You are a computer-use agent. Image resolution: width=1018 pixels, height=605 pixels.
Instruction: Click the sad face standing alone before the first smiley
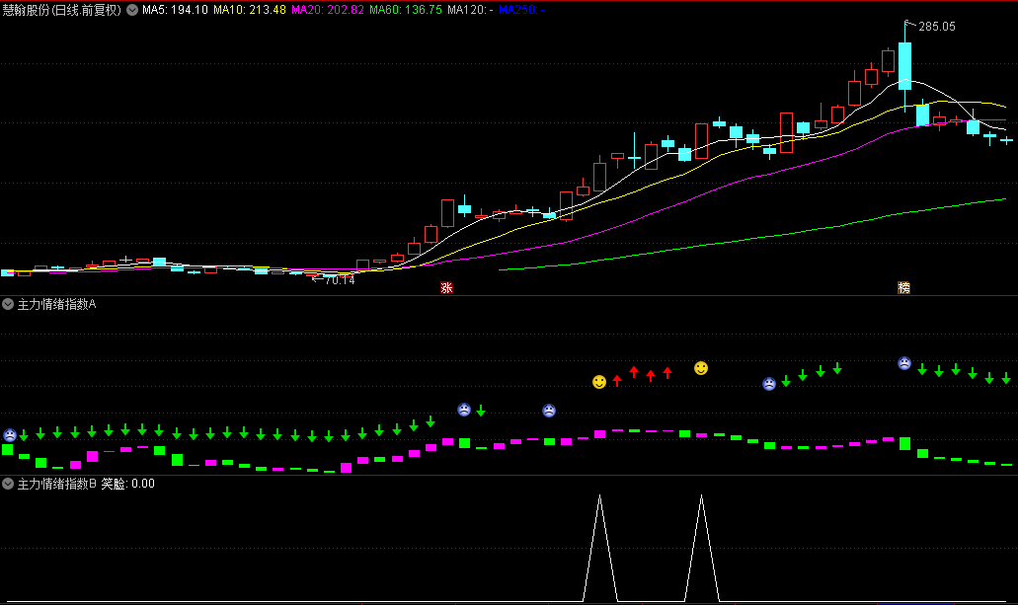click(549, 411)
